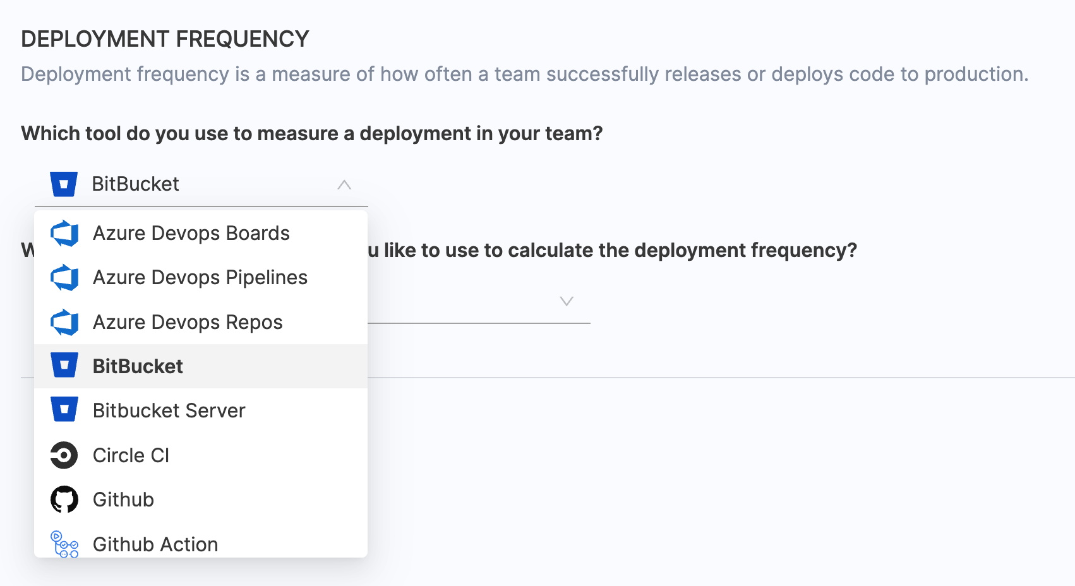Click the highlighted BitBucket list entry
This screenshot has height=586, width=1075.
coord(138,366)
